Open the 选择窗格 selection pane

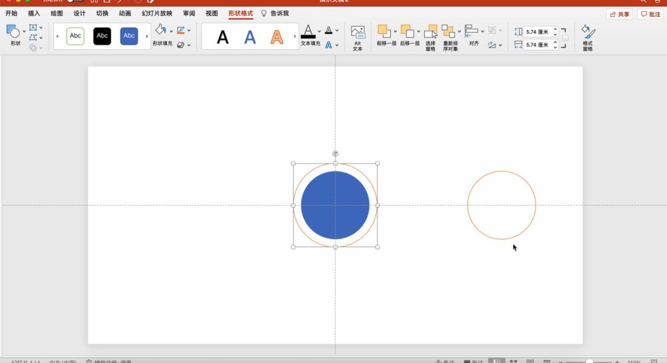(430, 38)
